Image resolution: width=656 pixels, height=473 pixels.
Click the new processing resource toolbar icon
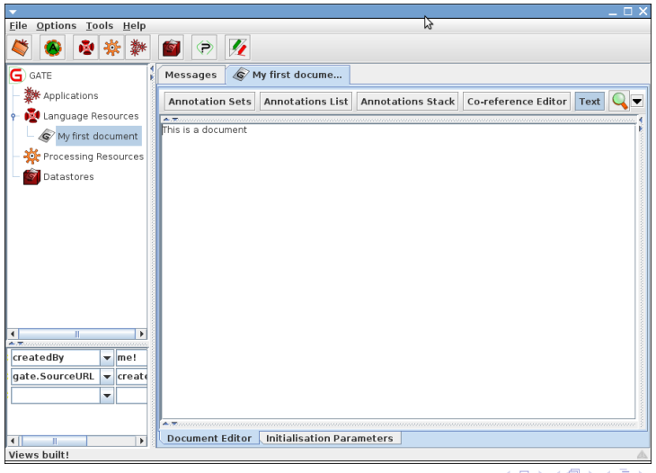point(112,48)
